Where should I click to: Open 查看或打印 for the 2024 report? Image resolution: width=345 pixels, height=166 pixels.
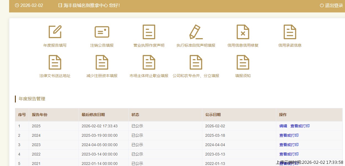click(x=289, y=135)
